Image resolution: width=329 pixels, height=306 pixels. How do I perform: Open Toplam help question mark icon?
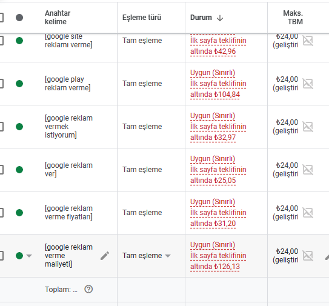(x=88, y=289)
